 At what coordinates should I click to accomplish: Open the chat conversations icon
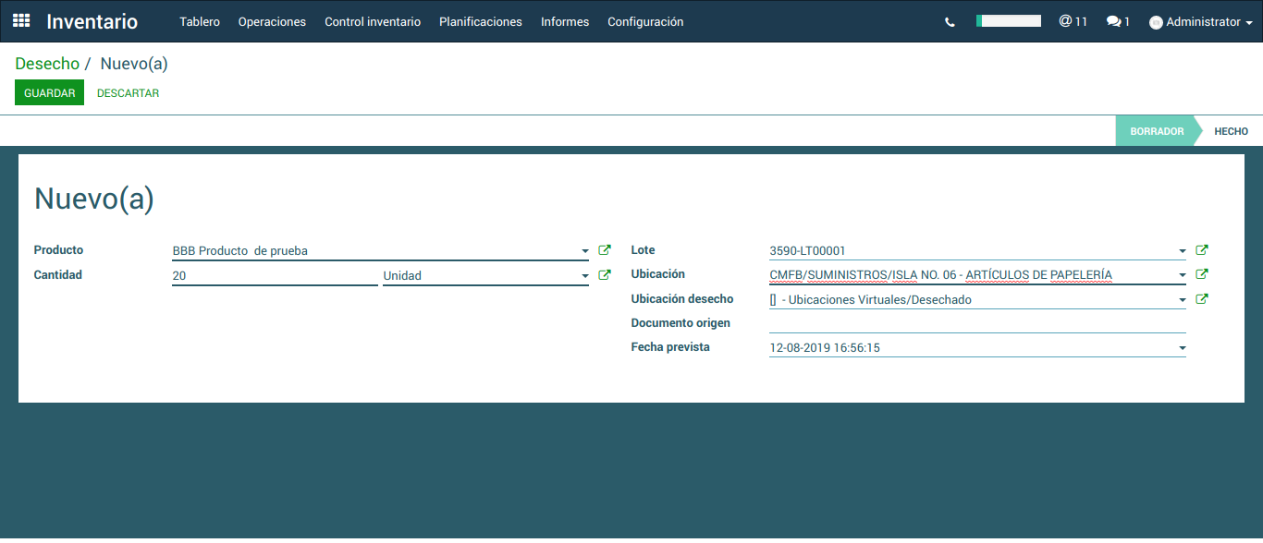tap(1118, 22)
